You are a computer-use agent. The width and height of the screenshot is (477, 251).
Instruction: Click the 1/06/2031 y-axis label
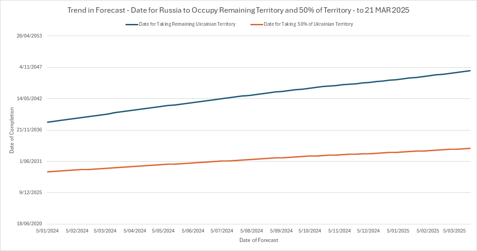pyautogui.click(x=31, y=161)
